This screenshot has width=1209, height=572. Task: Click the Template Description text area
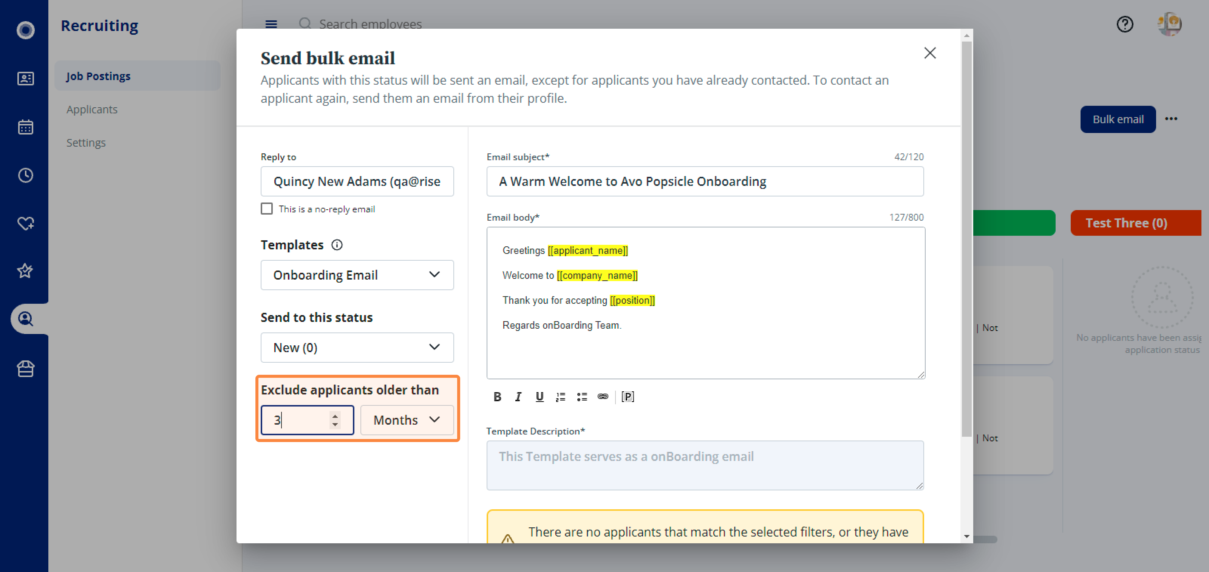705,465
